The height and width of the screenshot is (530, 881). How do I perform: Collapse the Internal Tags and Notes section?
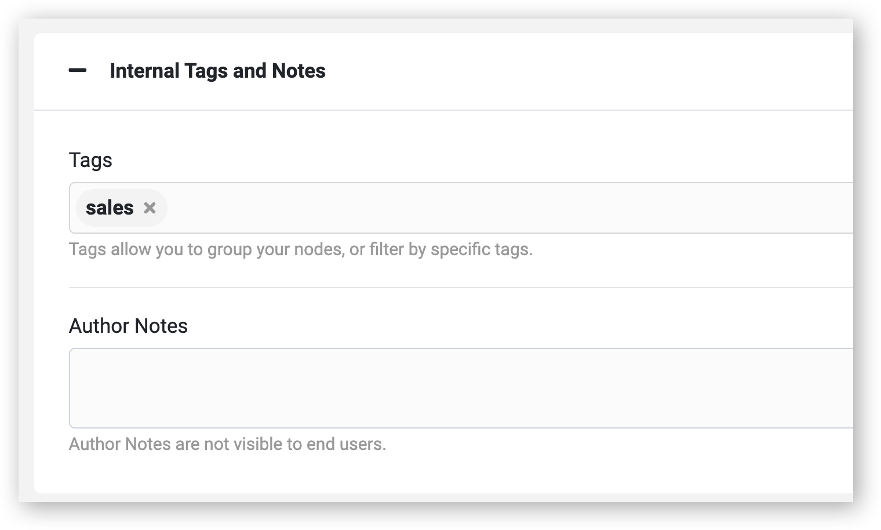(78, 71)
